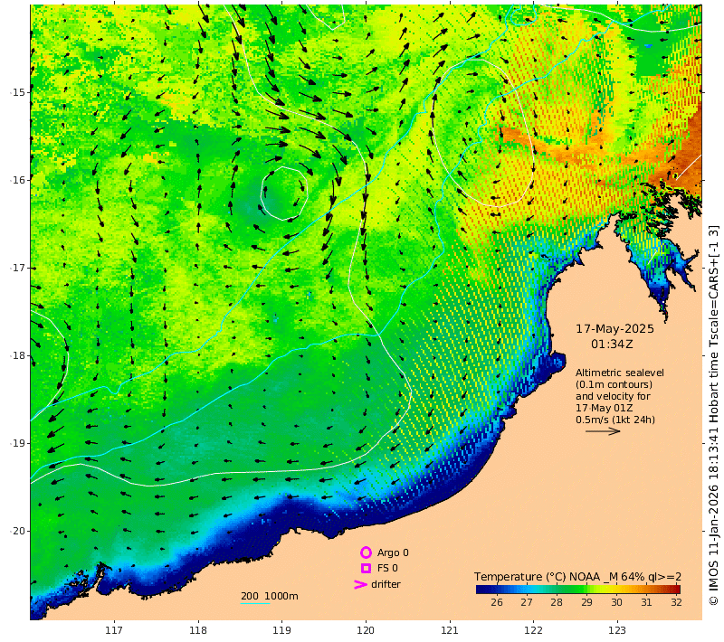The width and height of the screenshot is (724, 642).
Task: Click the '01:34Z' time text
Action: point(612,345)
